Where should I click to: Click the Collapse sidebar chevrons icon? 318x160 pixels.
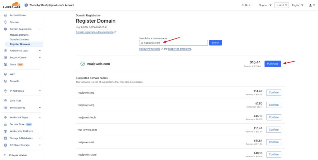coord(5,155)
